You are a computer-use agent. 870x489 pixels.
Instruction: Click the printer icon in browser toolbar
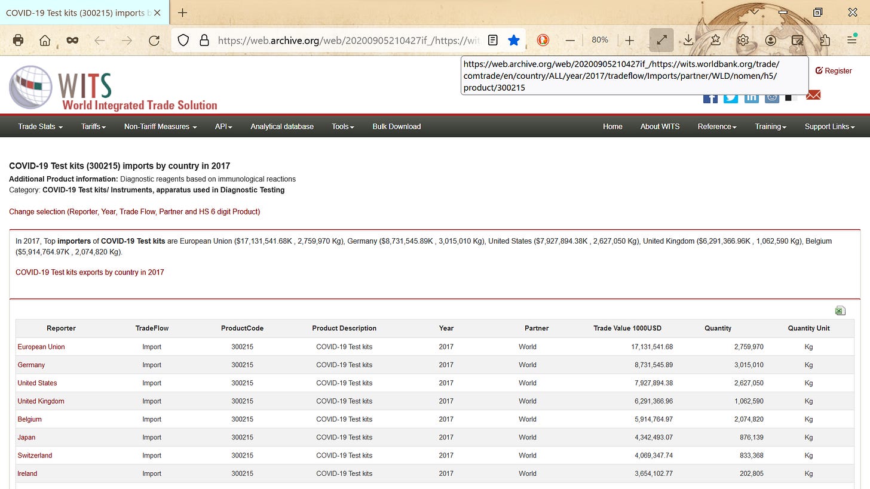click(x=18, y=40)
